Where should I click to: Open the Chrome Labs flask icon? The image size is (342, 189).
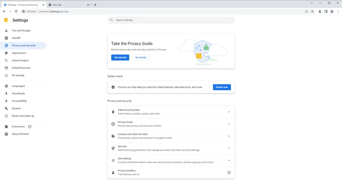[x=320, y=11]
